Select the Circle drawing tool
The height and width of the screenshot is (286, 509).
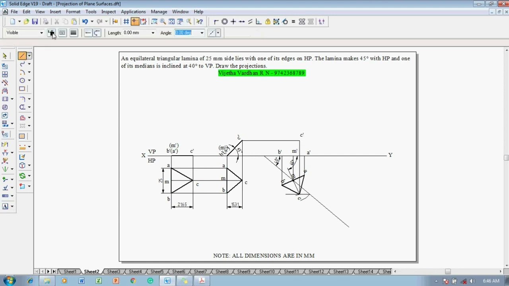click(22, 81)
